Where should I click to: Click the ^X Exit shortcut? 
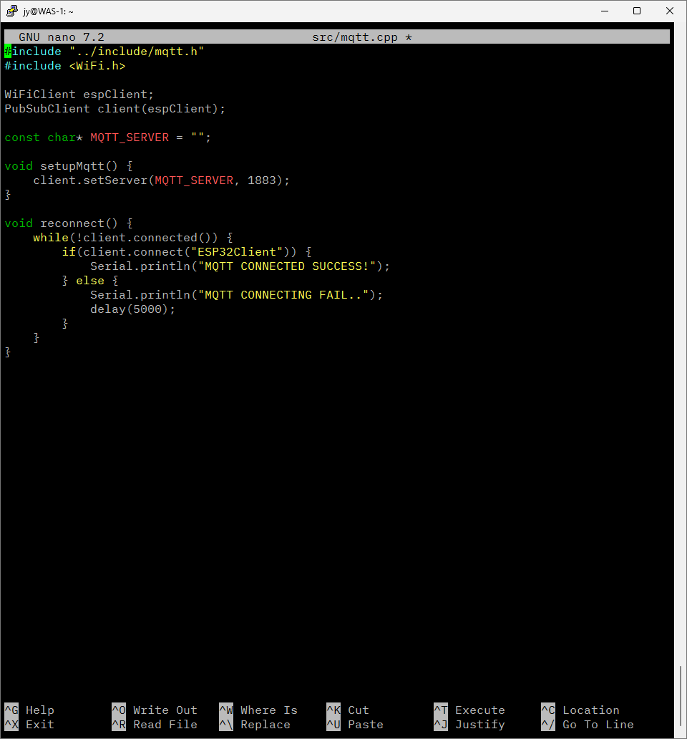29,725
